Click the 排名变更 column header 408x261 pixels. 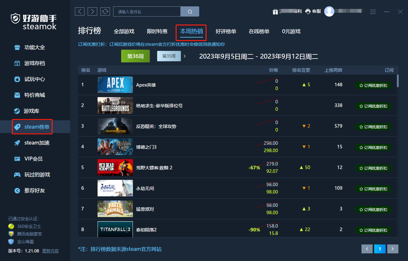[x=301, y=70]
